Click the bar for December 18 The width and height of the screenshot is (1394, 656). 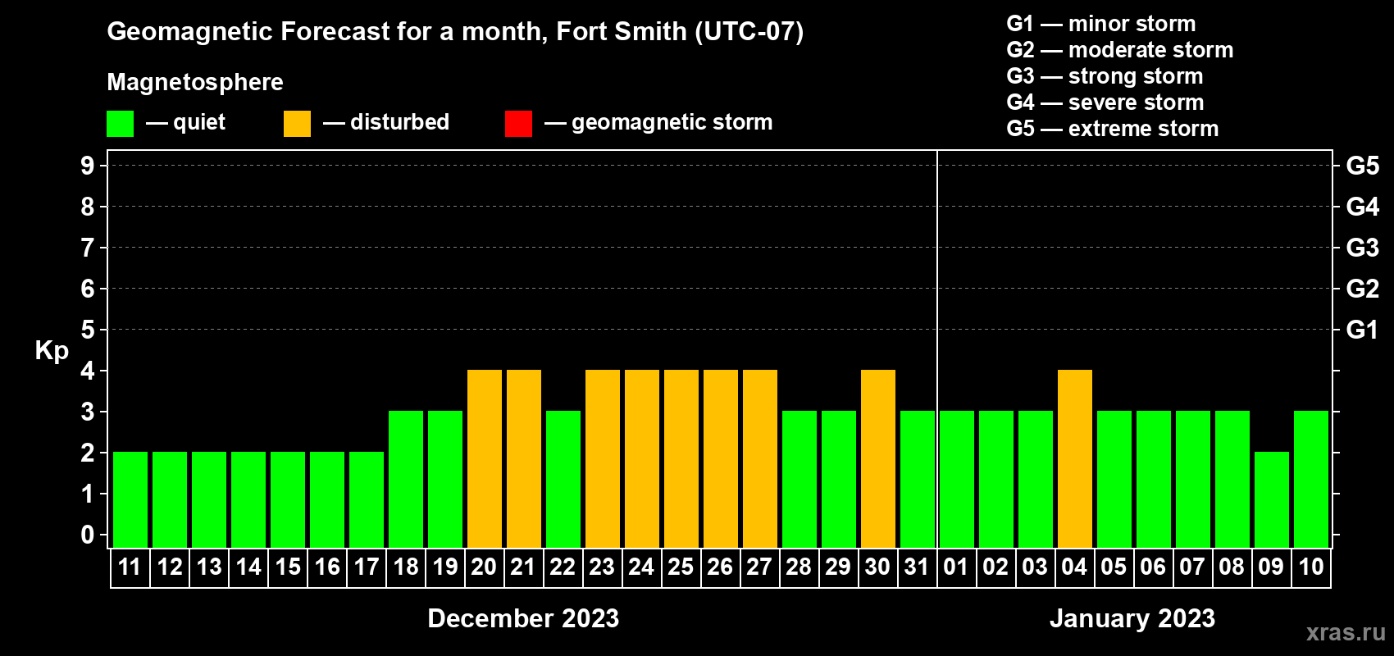pyautogui.click(x=406, y=479)
